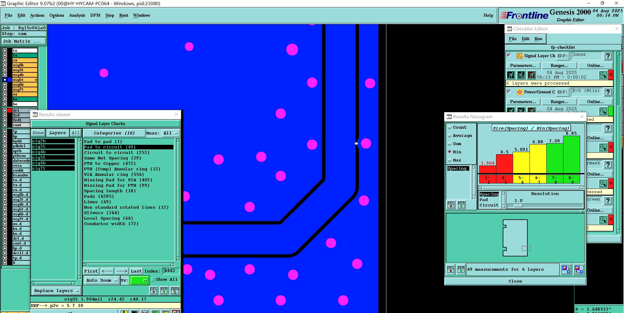Image resolution: width=624 pixels, height=313 pixels.
Task: Click the red 1-2 histogram bin
Action: 487,179
